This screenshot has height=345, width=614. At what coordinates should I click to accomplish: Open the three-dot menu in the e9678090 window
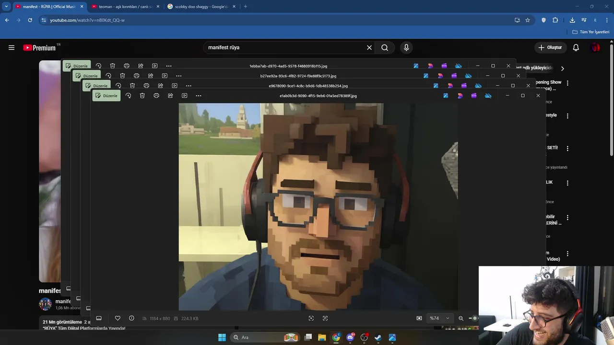pyautogui.click(x=189, y=86)
